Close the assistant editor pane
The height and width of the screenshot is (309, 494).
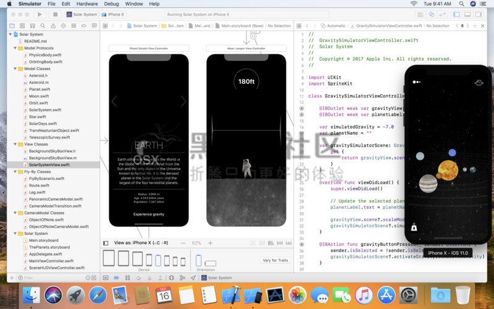(483, 26)
